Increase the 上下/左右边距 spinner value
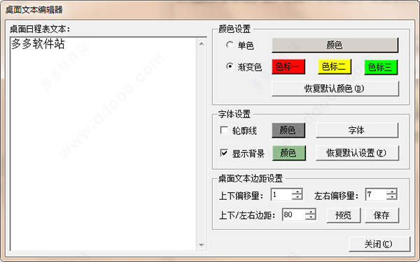This screenshot has height=262, width=420. pyautogui.click(x=310, y=212)
